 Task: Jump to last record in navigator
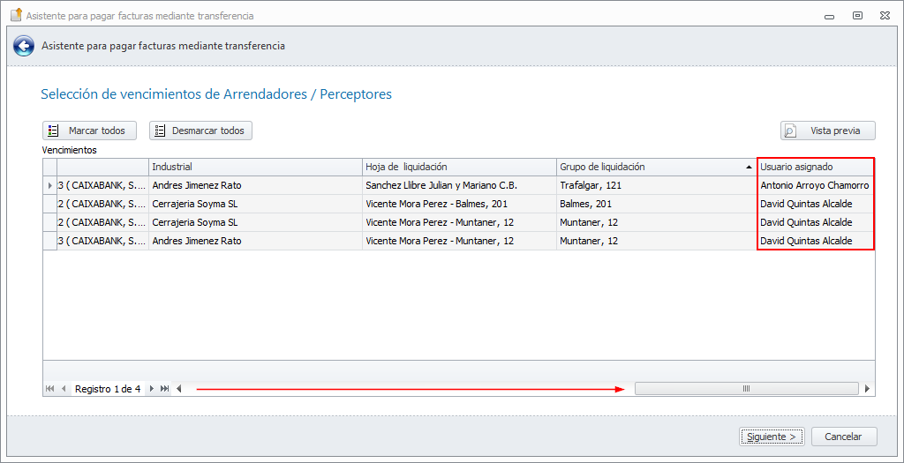point(165,389)
